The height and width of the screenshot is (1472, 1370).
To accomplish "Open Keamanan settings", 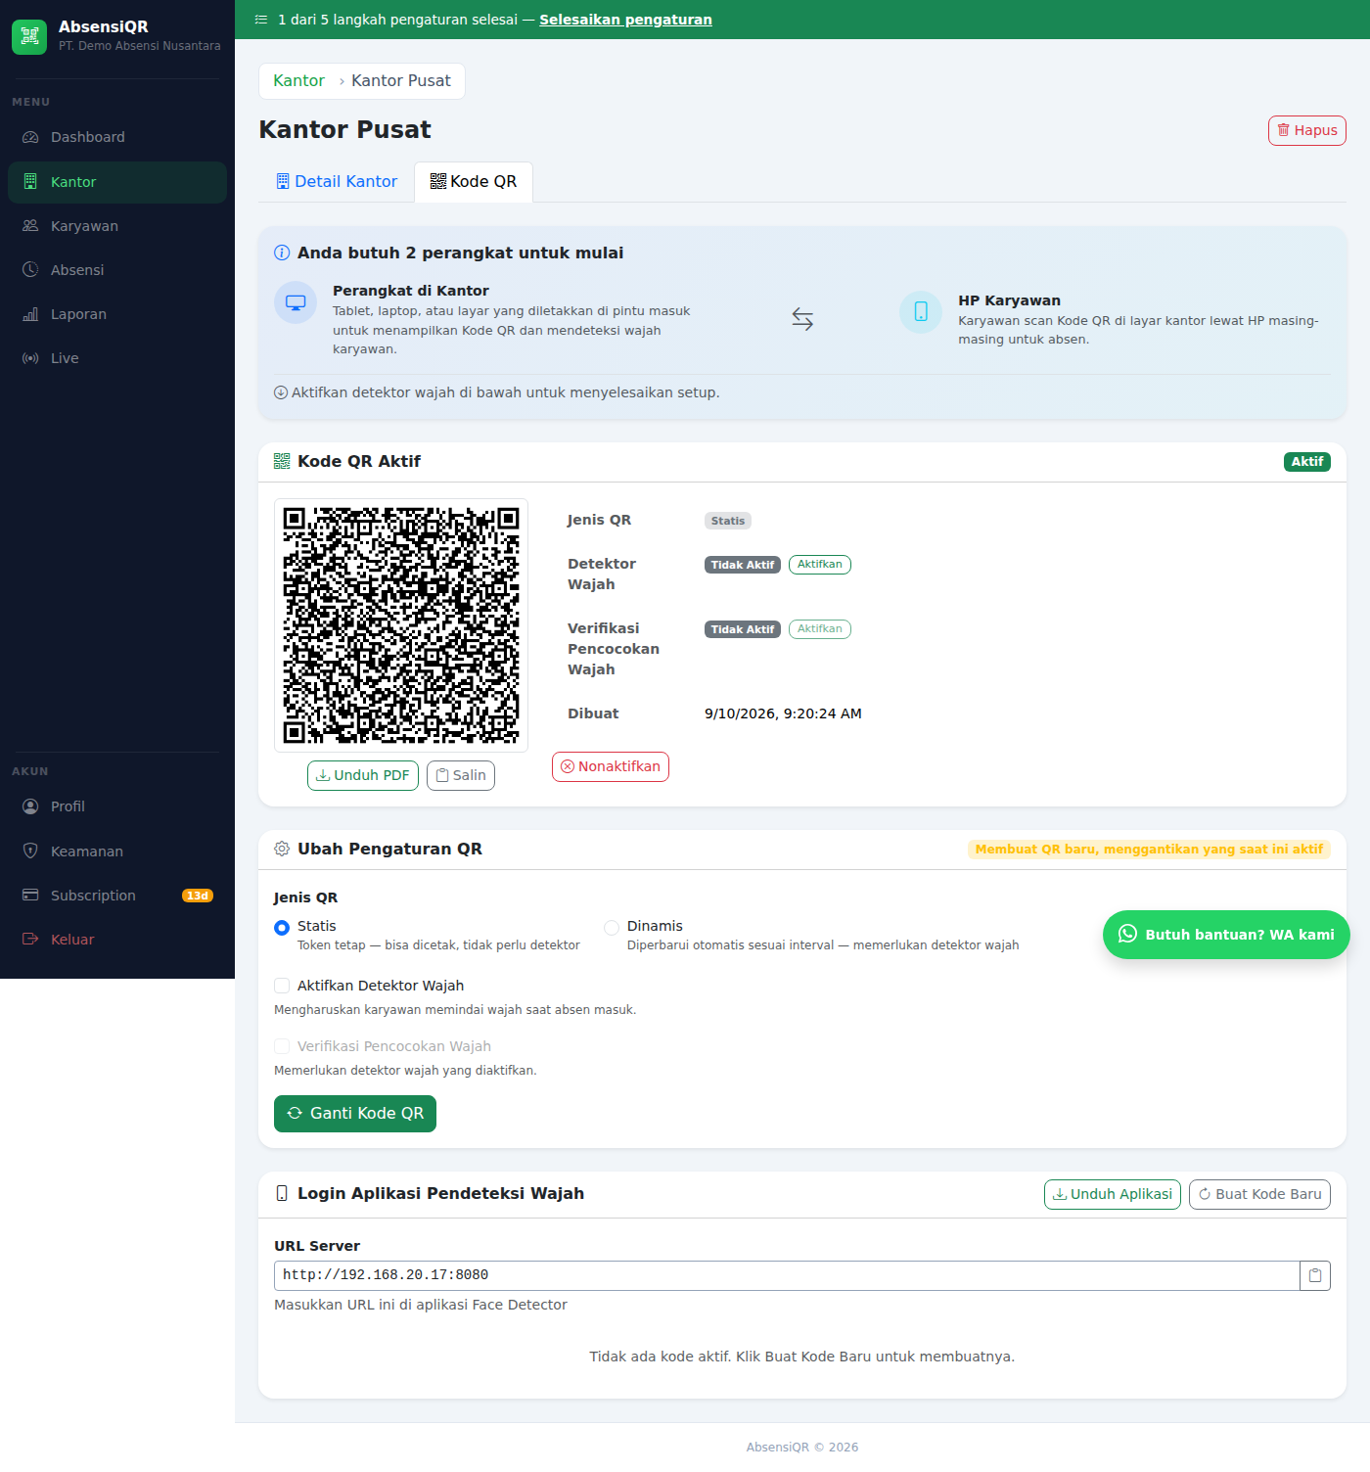I will tap(117, 851).
